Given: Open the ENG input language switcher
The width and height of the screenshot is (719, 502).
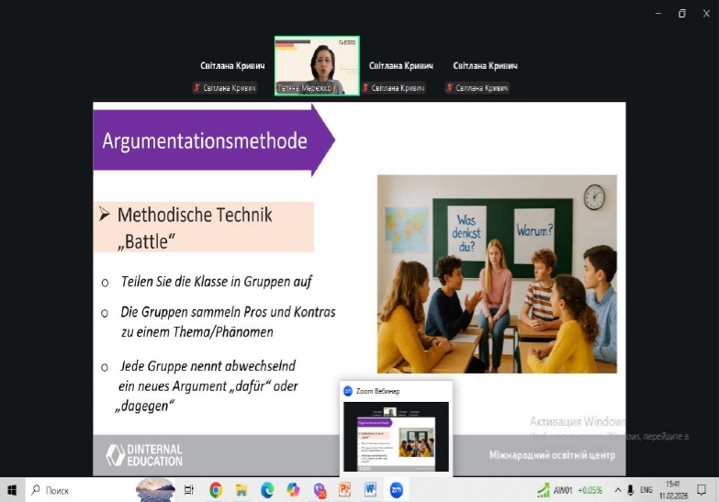Looking at the screenshot, I should click(x=646, y=490).
